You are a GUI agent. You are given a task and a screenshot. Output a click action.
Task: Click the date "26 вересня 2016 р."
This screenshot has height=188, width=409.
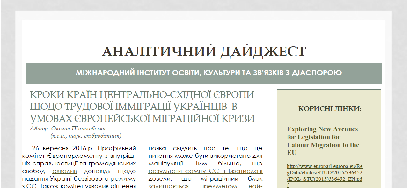(x=63, y=148)
